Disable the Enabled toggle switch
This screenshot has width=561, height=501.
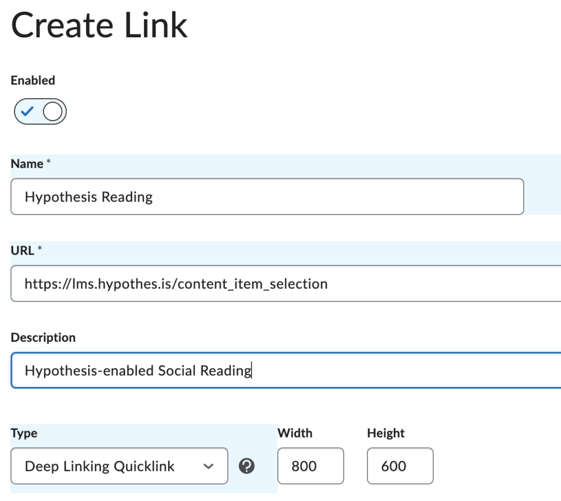coord(40,111)
